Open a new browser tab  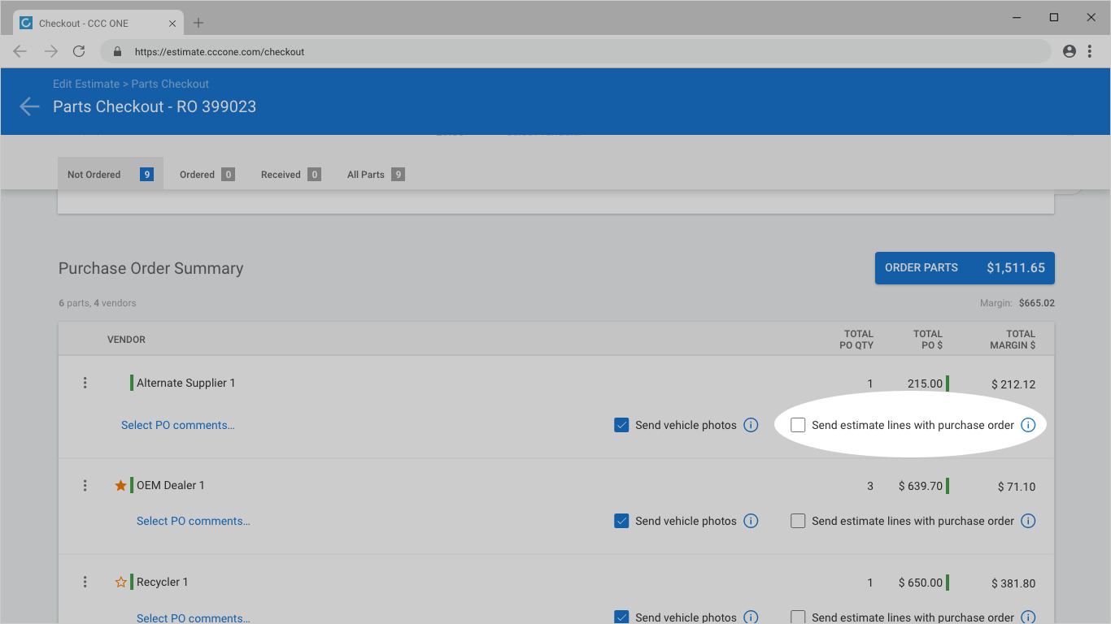[198, 23]
